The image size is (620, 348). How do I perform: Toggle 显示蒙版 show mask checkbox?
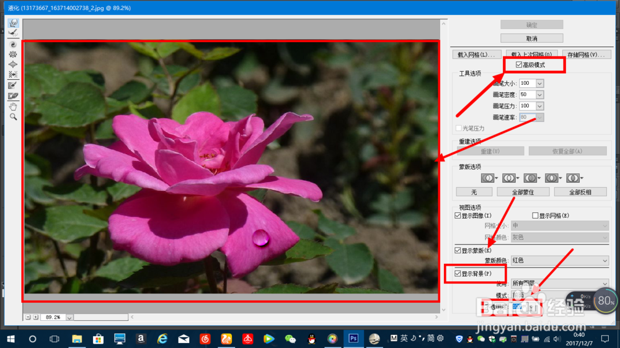coord(458,250)
